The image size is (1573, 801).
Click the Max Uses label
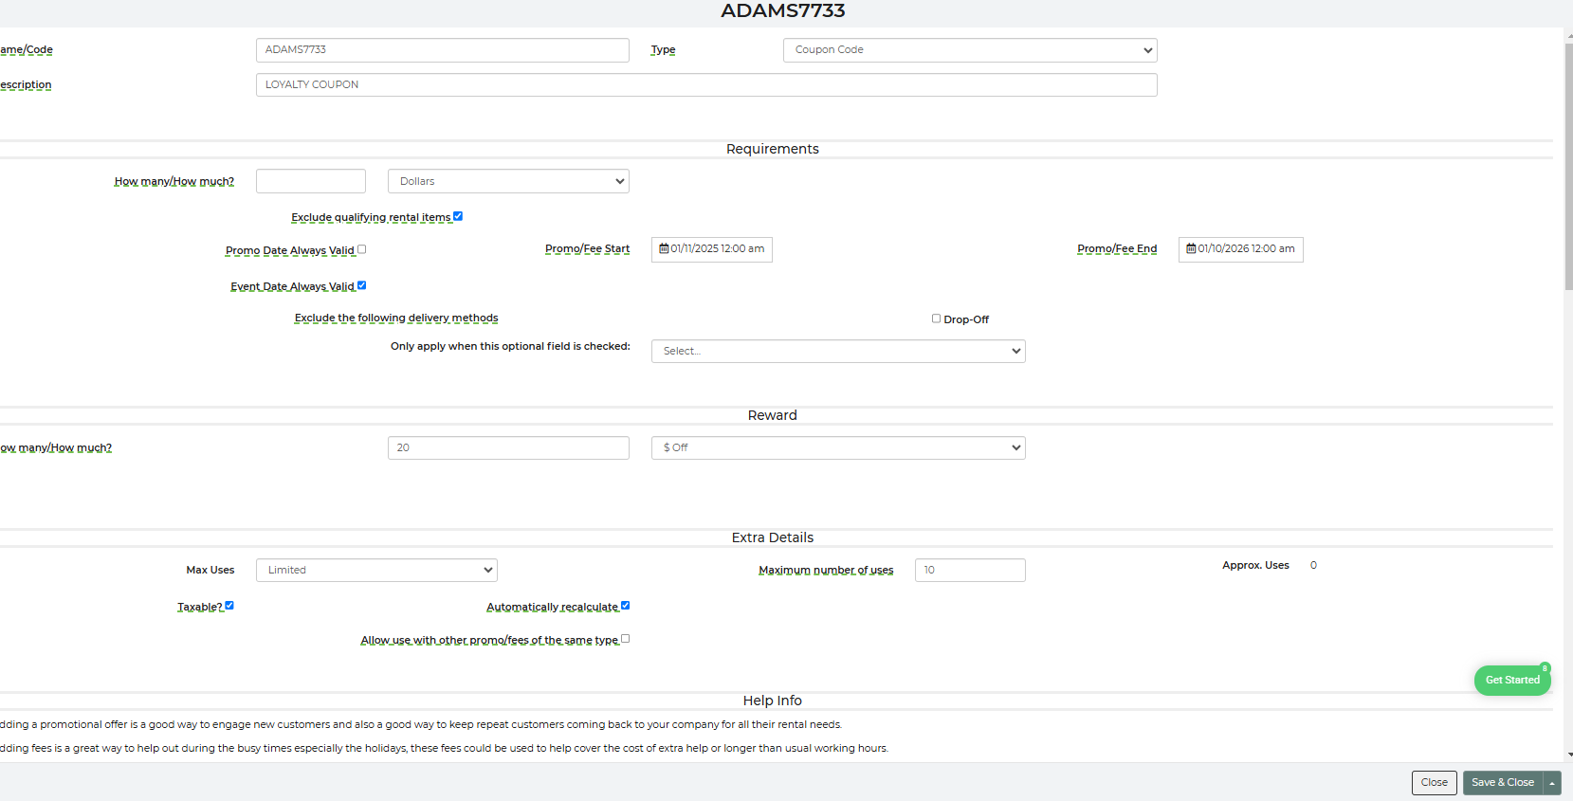(210, 570)
